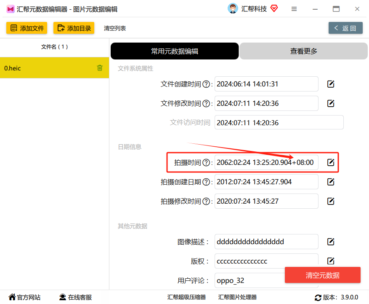Click the 文件名 ( 1 ) list header
369x304 pixels.
coord(54,47)
